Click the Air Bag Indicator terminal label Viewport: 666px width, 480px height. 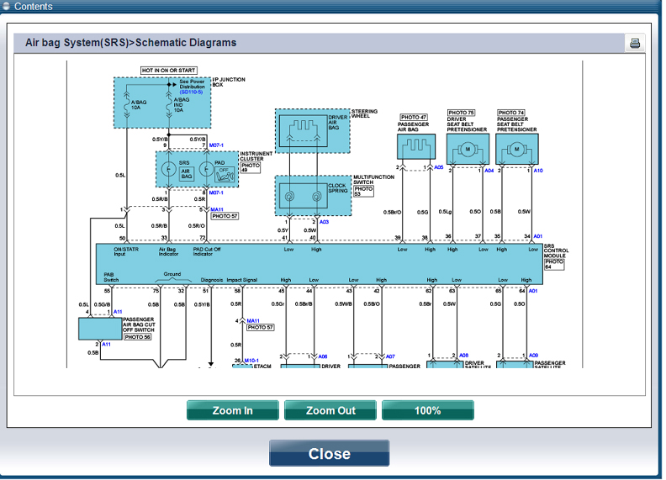(x=168, y=251)
